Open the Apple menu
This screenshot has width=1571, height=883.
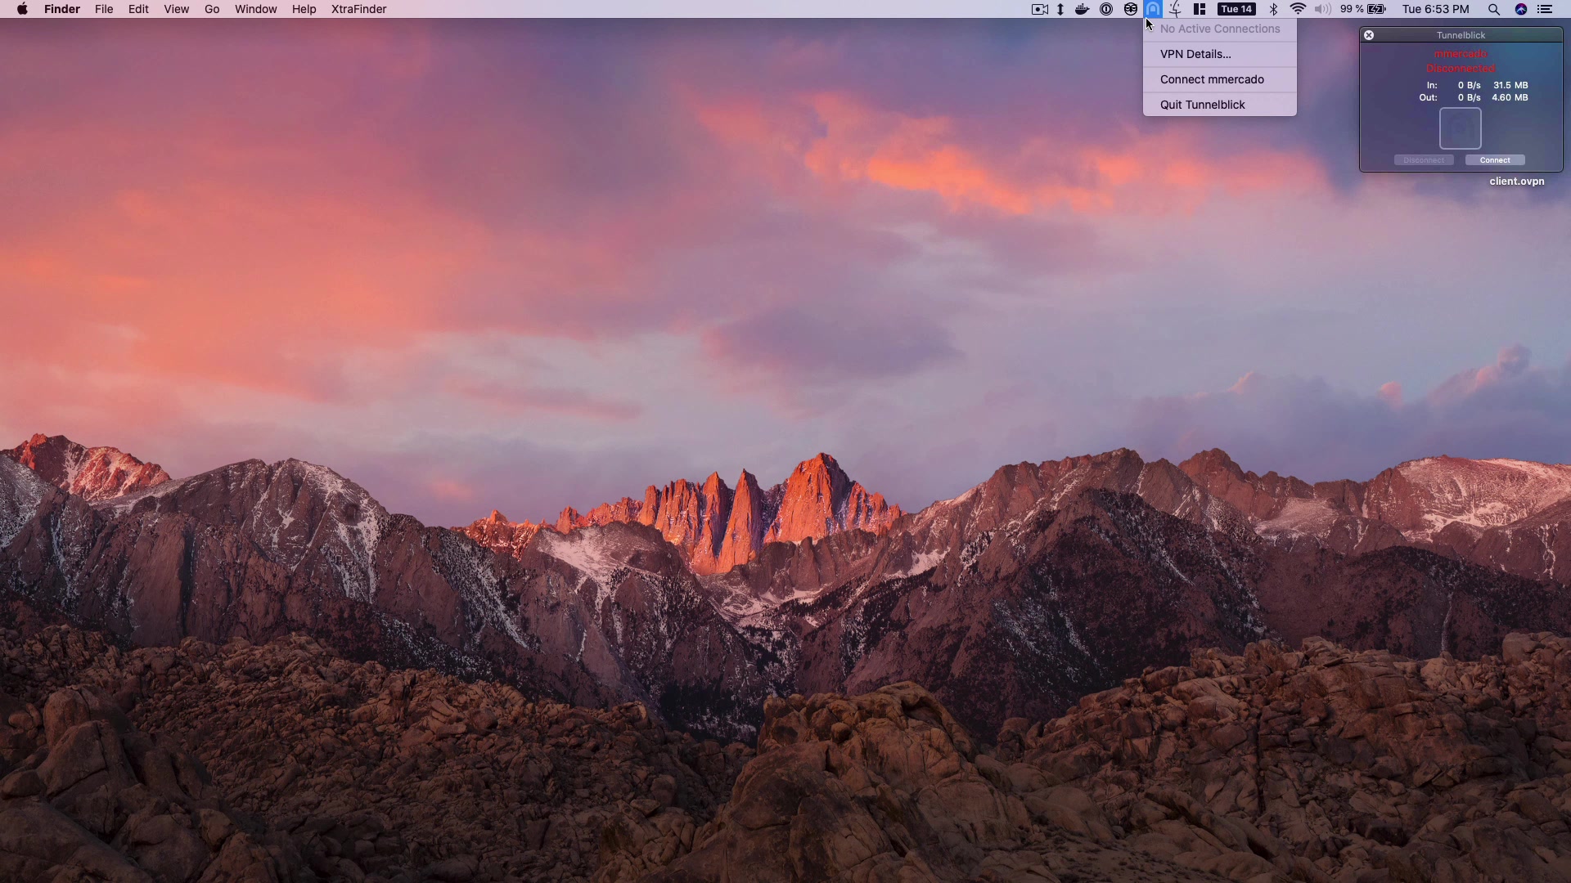(22, 9)
